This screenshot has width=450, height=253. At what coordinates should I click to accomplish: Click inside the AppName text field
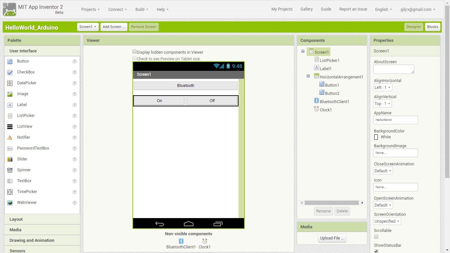pyautogui.click(x=395, y=120)
